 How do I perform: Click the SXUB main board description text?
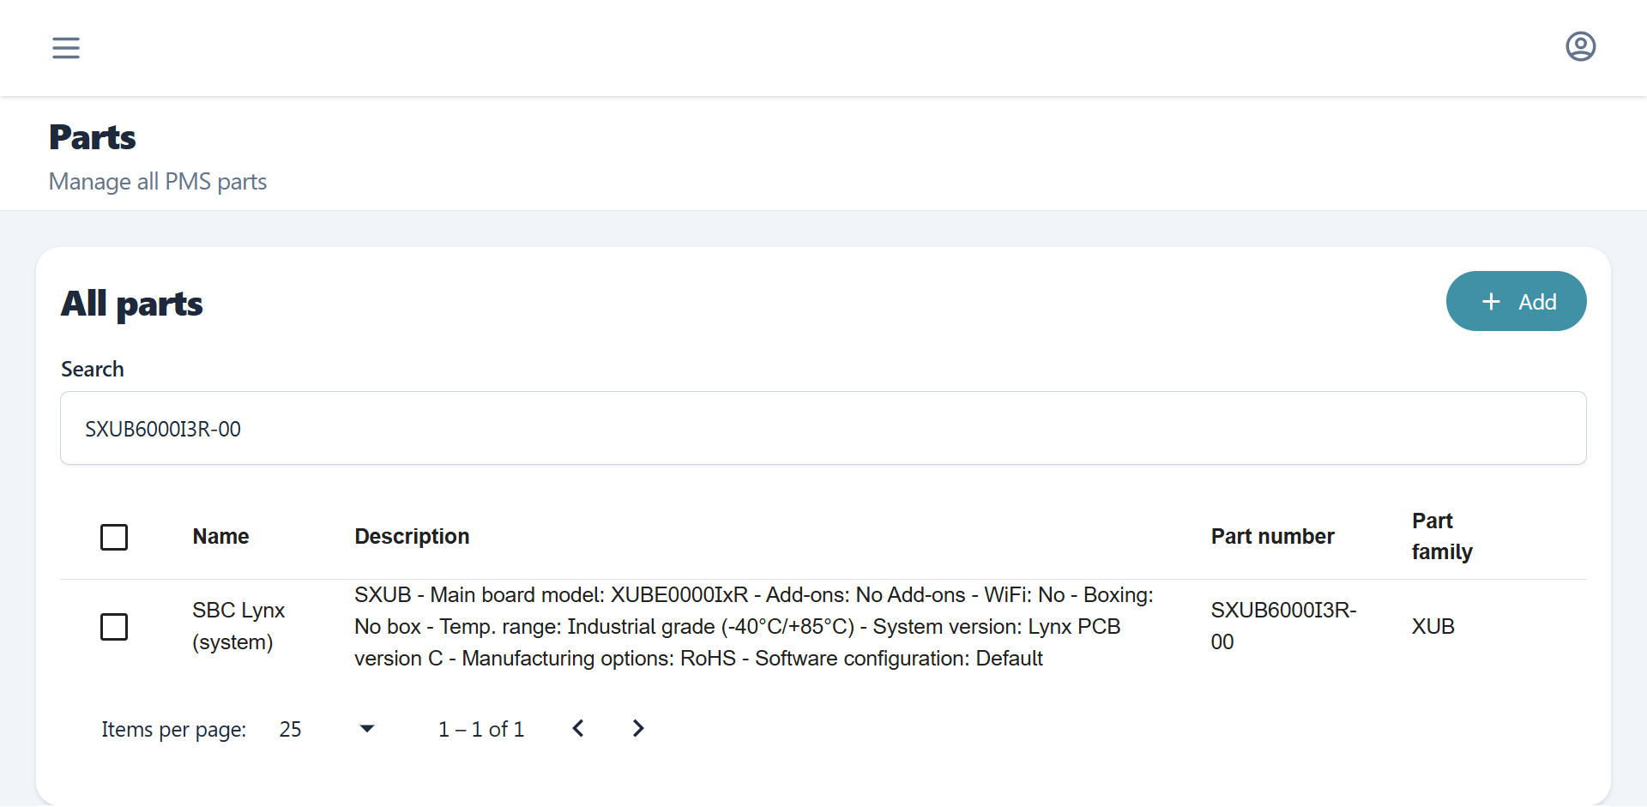click(x=753, y=627)
